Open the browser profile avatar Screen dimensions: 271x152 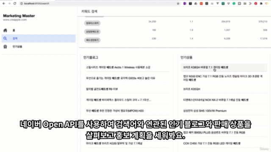[267, 3]
